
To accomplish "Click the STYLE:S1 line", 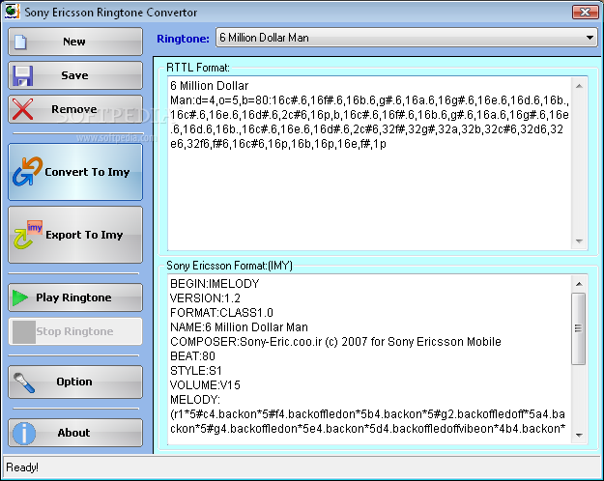I will tap(196, 371).
